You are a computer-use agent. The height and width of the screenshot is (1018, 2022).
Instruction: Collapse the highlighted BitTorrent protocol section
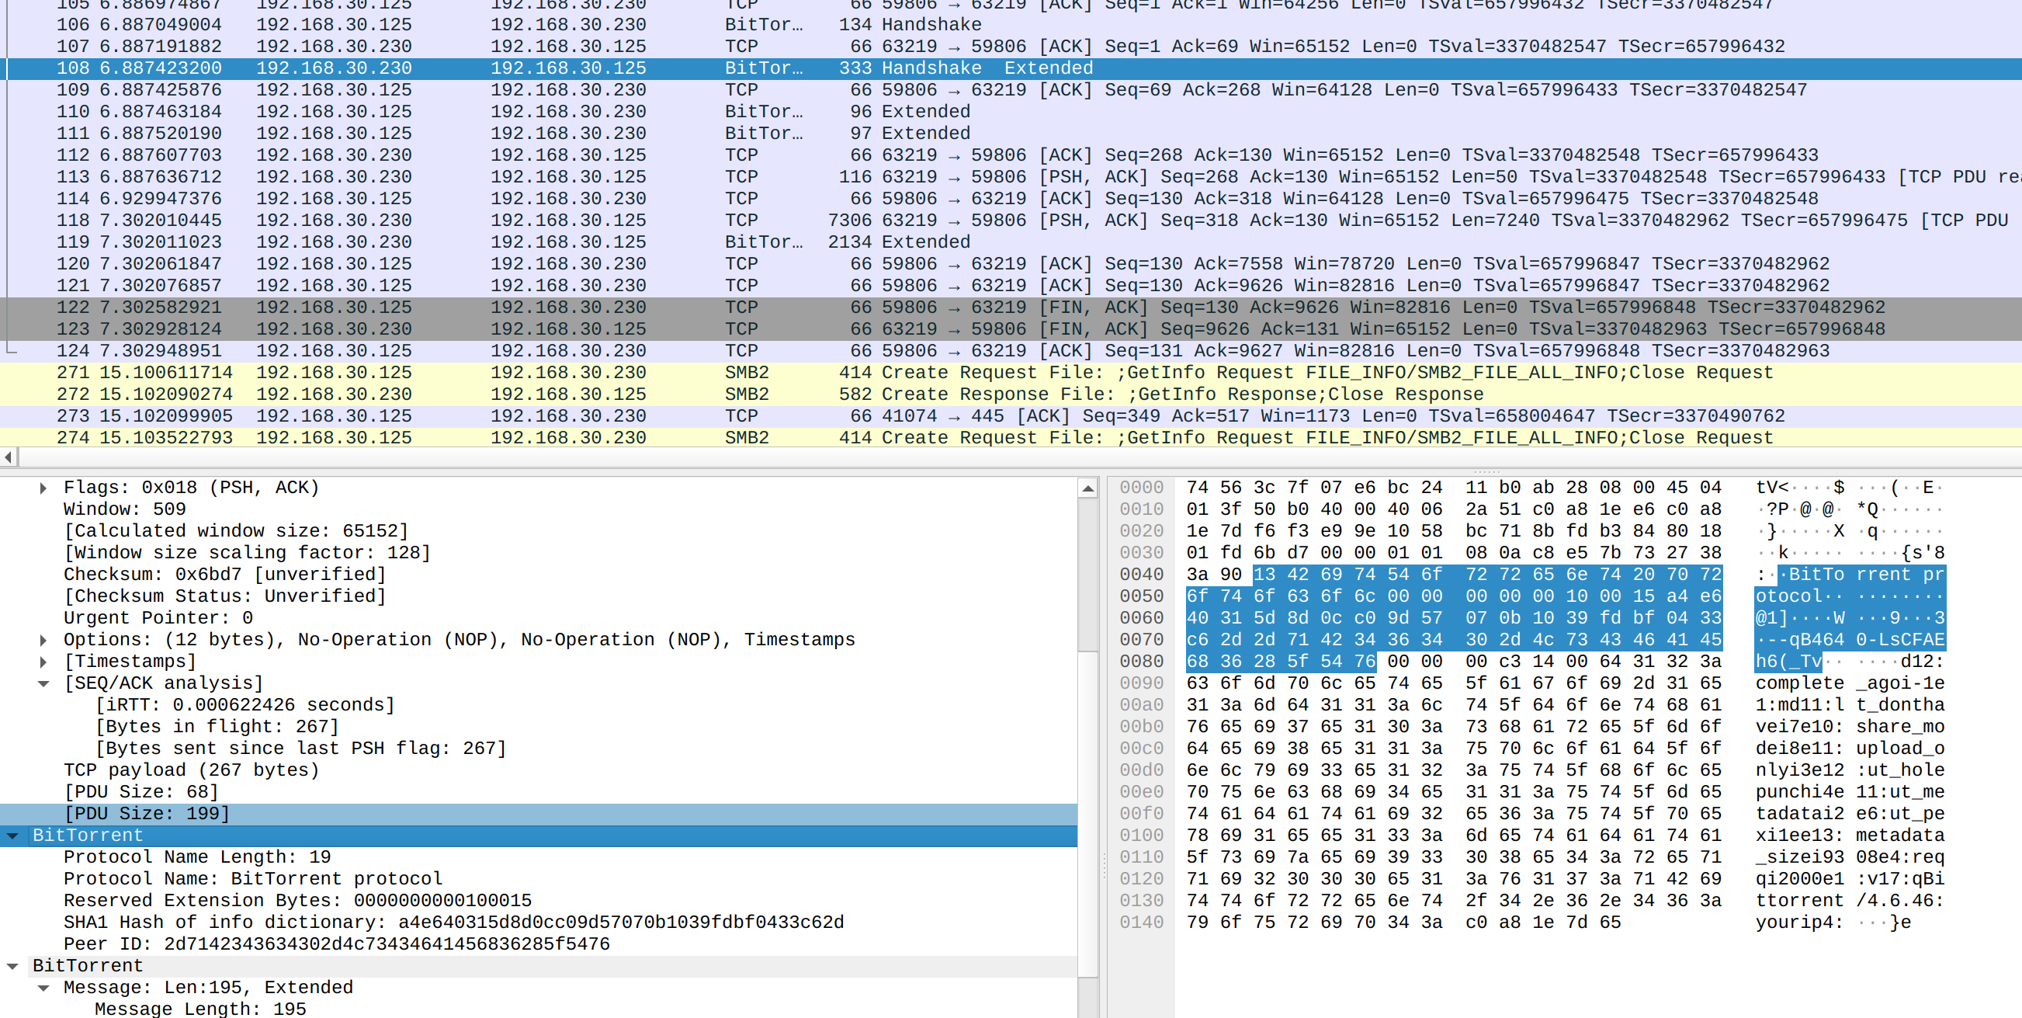point(12,836)
